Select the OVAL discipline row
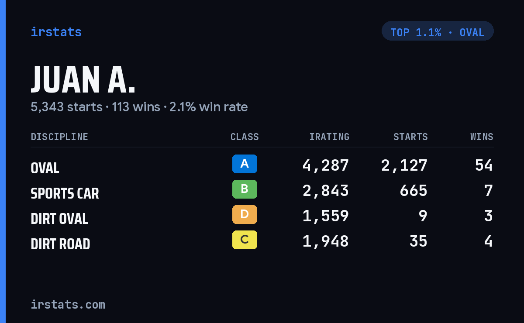The height and width of the screenshot is (323, 524). (x=262, y=165)
